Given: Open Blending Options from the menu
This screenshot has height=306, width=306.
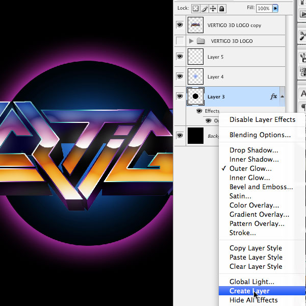Looking at the screenshot, I should [260, 135].
